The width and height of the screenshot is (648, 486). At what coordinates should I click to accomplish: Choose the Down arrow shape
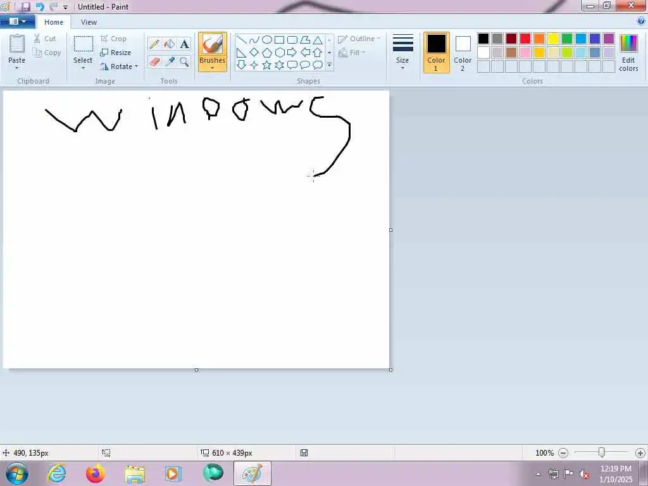242,65
